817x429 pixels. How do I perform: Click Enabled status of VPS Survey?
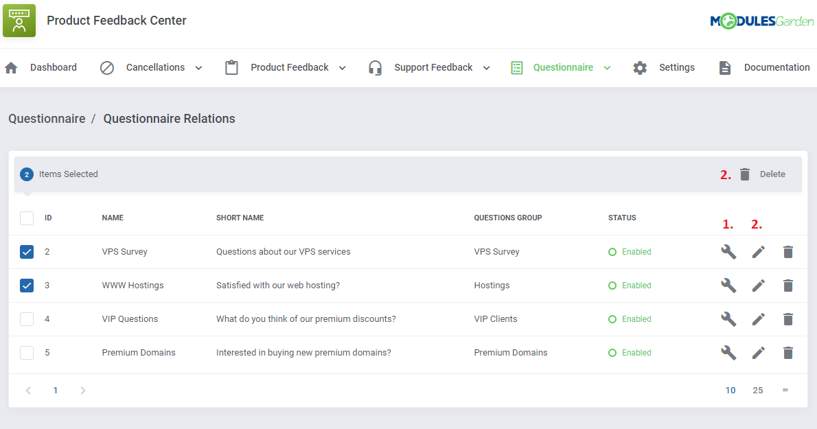[630, 252]
